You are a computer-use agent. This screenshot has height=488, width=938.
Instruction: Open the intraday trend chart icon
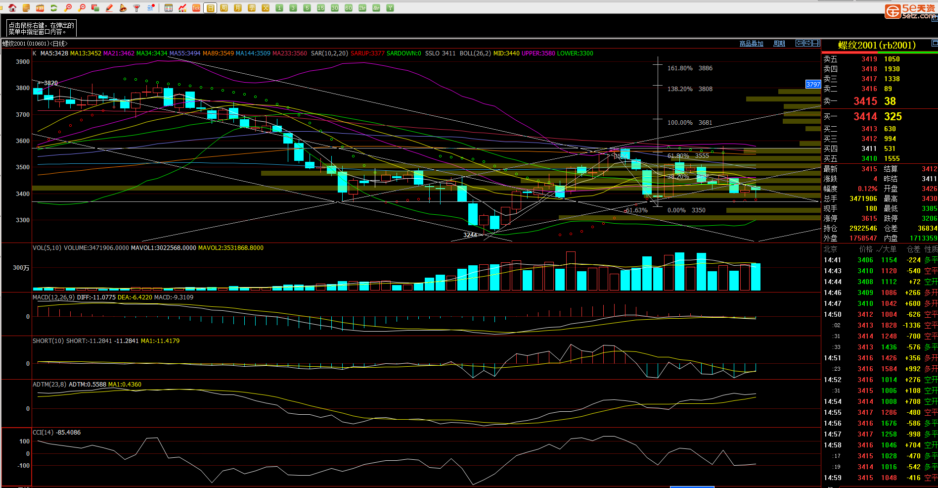182,8
